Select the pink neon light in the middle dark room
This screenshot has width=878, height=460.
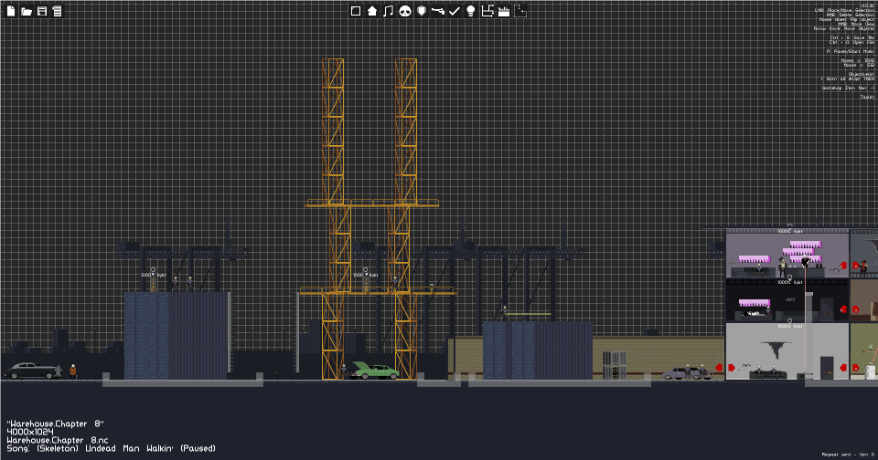point(755,303)
